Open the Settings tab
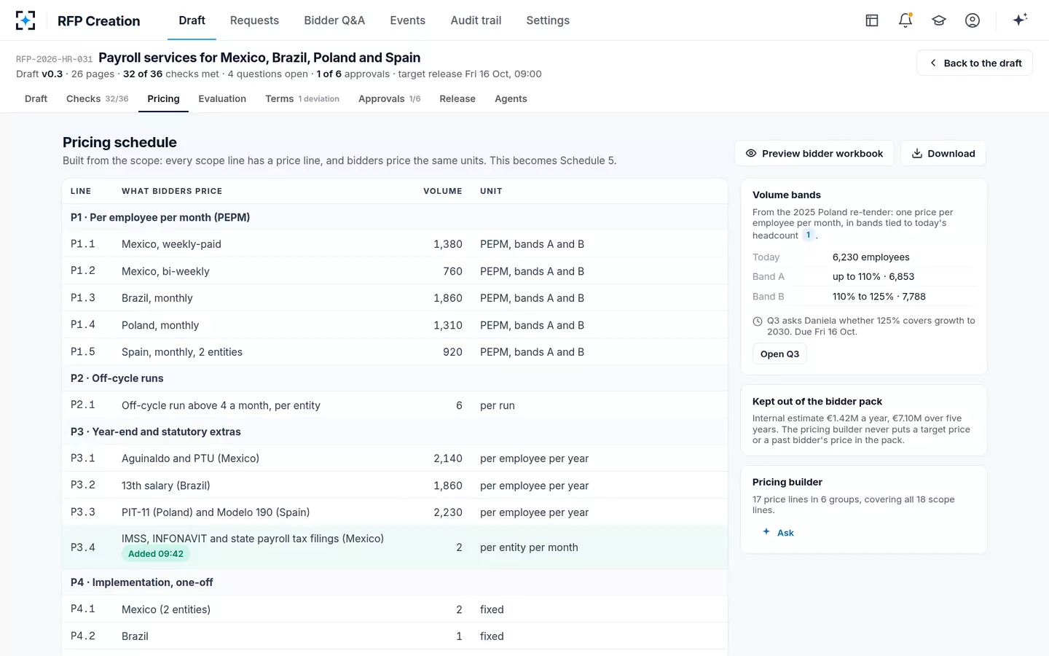 coord(548,20)
